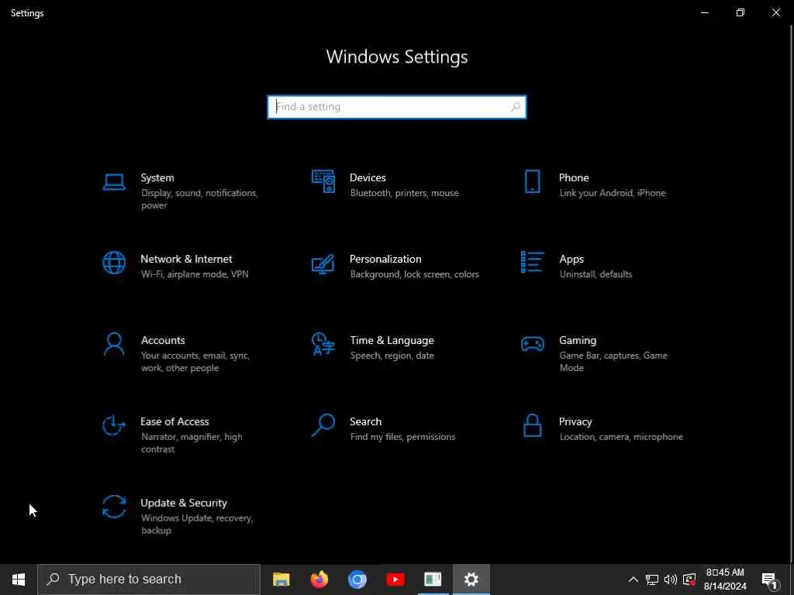
Task: Click the Ease of Access heading text
Action: (174, 421)
